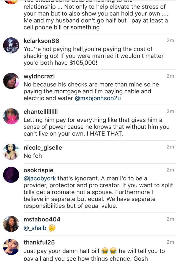The height and width of the screenshot is (261, 176).
Task: Open mstaboo404's profile picture
Action: pos(11,224)
